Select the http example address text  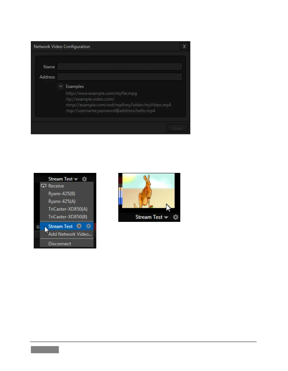point(101,93)
